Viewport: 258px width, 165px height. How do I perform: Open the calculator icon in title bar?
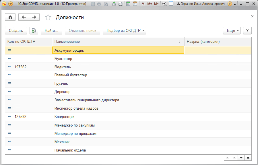[x=128, y=4]
